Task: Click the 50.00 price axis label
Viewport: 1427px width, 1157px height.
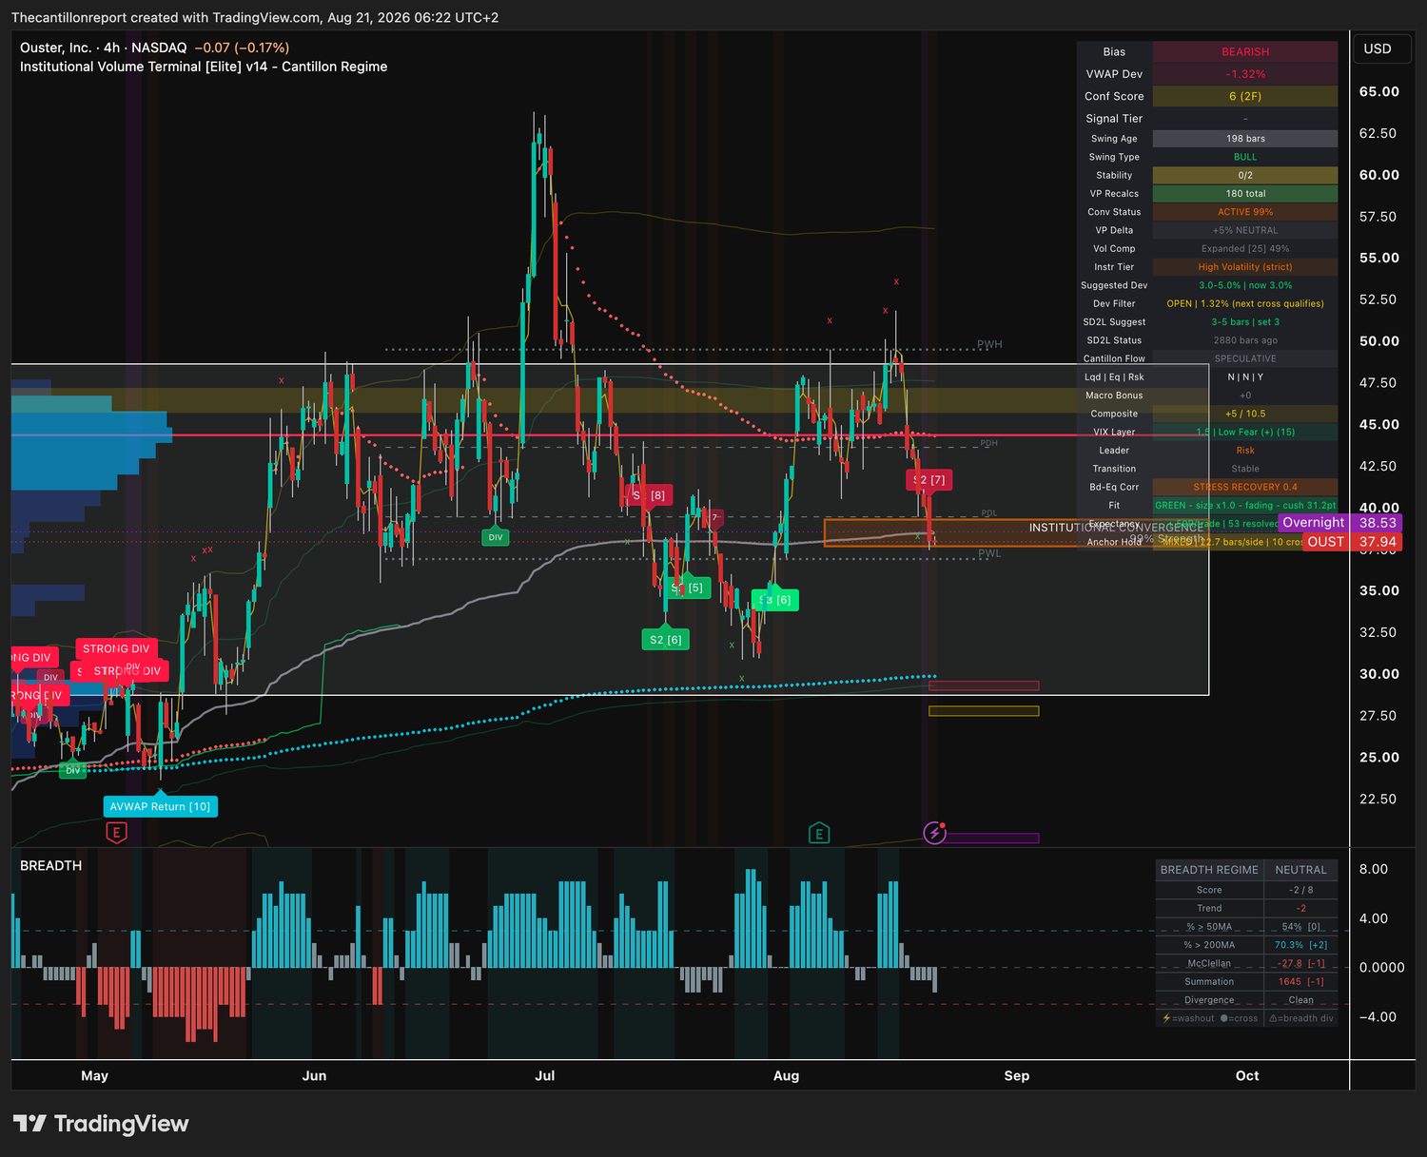Action: tap(1378, 341)
